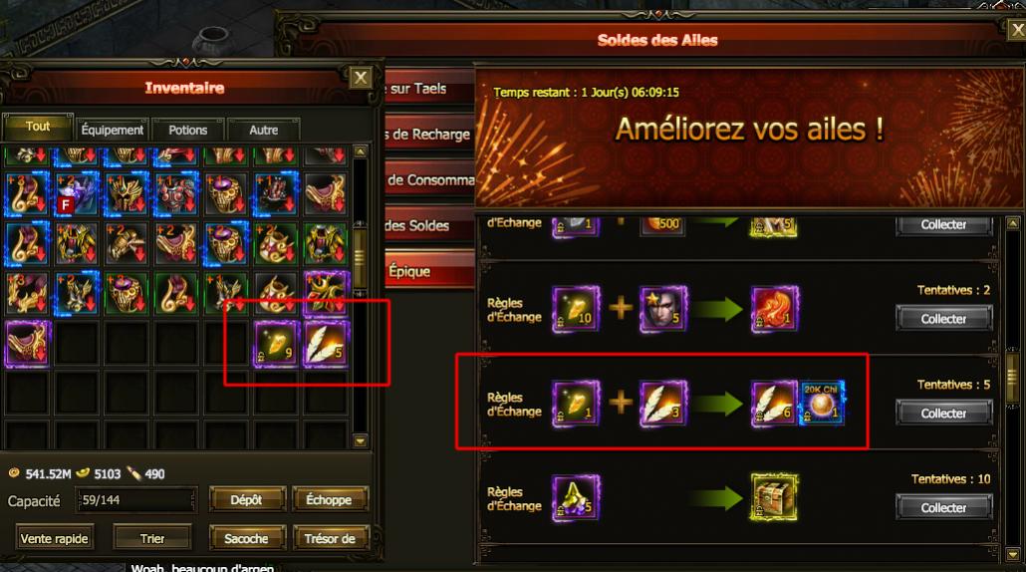The height and width of the screenshot is (572, 1026).
Task: Collect the feather exchange with 5 Tentatives
Action: coord(943,413)
